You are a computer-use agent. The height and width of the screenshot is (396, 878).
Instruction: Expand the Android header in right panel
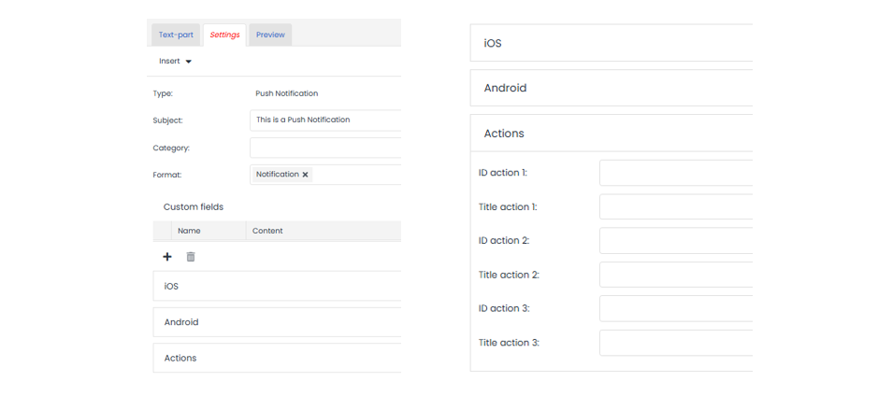pyautogui.click(x=612, y=88)
